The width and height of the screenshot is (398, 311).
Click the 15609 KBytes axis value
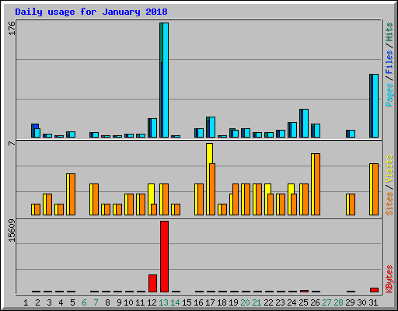(12, 231)
